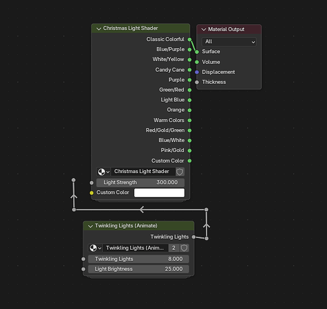The width and height of the screenshot is (327, 309).
Task: Click the Red/Gold/Green output socket
Action: pyautogui.click(x=190, y=130)
